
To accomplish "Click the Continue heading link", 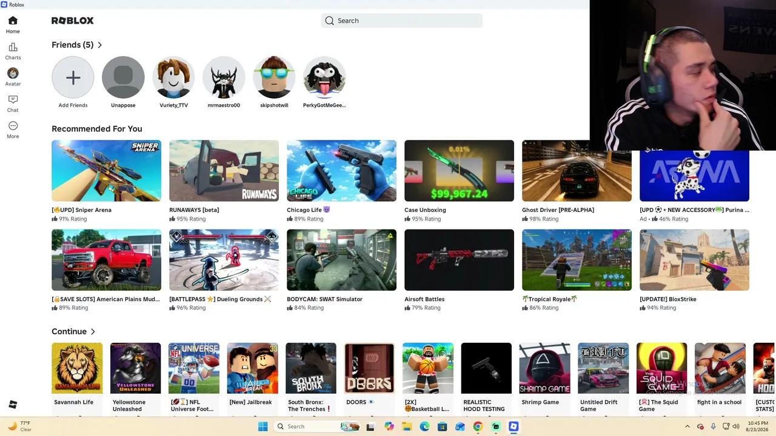I will coord(69,332).
